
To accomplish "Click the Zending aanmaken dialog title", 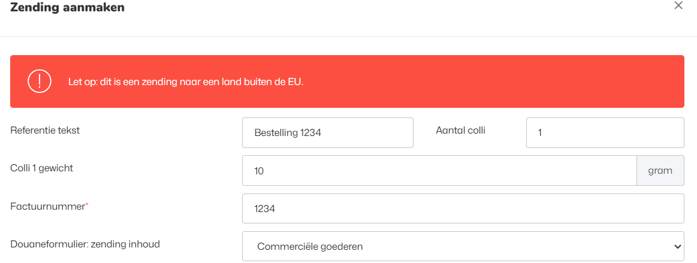I will [67, 8].
